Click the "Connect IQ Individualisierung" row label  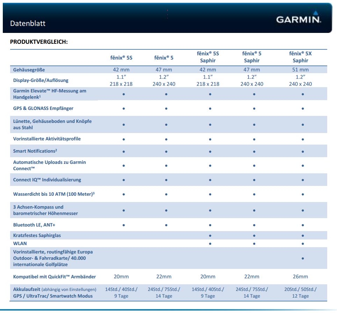click(x=47, y=180)
